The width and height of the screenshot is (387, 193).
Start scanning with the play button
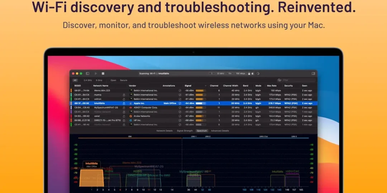point(96,74)
